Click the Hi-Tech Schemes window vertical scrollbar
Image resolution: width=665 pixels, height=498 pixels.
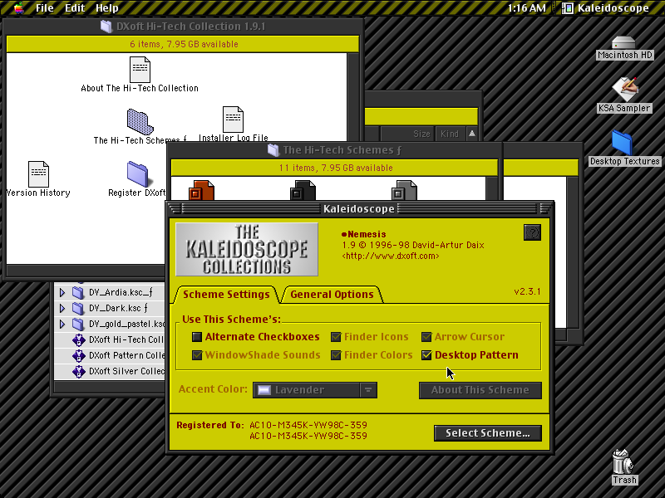(x=492, y=188)
